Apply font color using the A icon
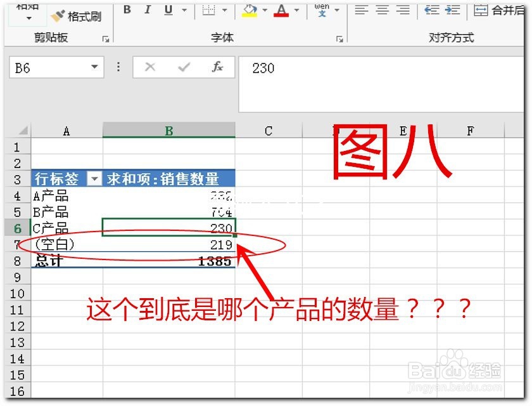Viewport: 532px width, 406px height. [282, 11]
